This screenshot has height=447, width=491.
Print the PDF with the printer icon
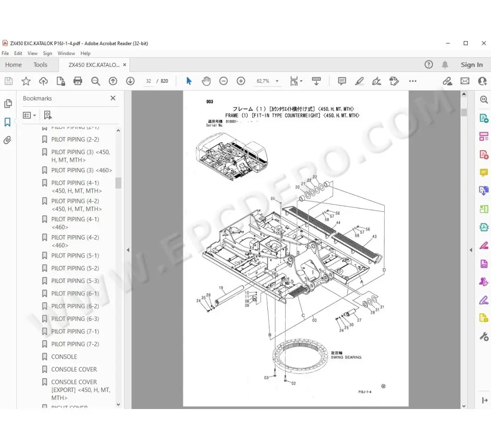[78, 81]
